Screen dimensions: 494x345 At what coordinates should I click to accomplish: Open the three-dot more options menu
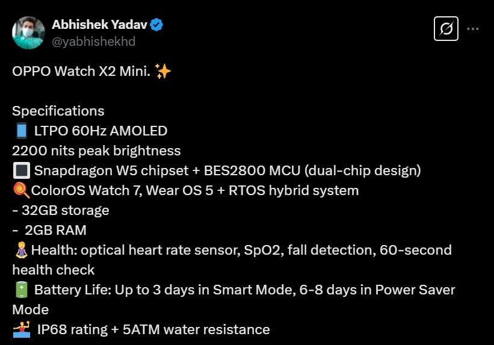[473, 28]
